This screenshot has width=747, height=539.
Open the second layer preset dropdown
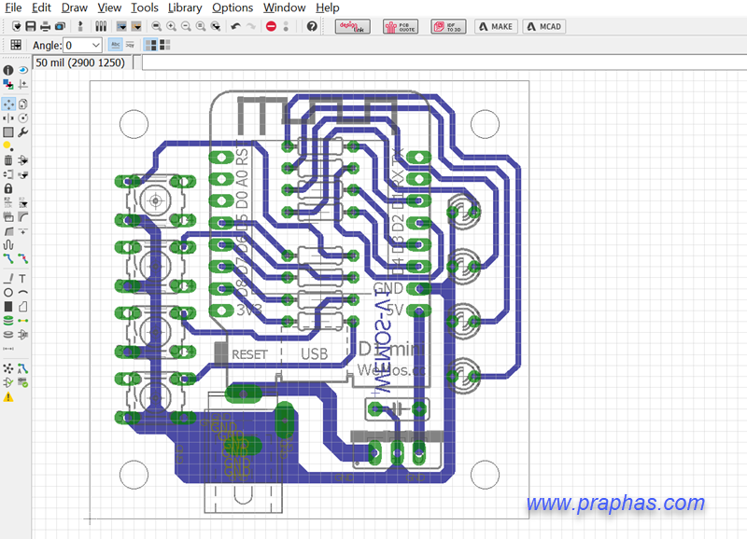tap(136, 26)
